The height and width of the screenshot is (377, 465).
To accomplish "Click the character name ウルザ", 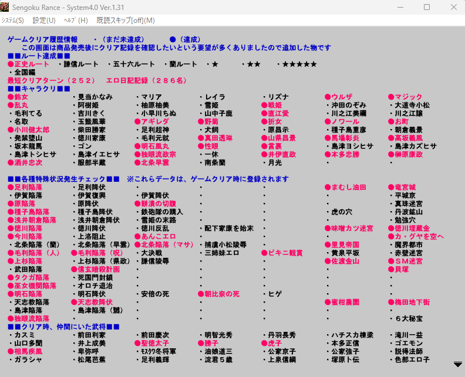I will click(339, 97).
